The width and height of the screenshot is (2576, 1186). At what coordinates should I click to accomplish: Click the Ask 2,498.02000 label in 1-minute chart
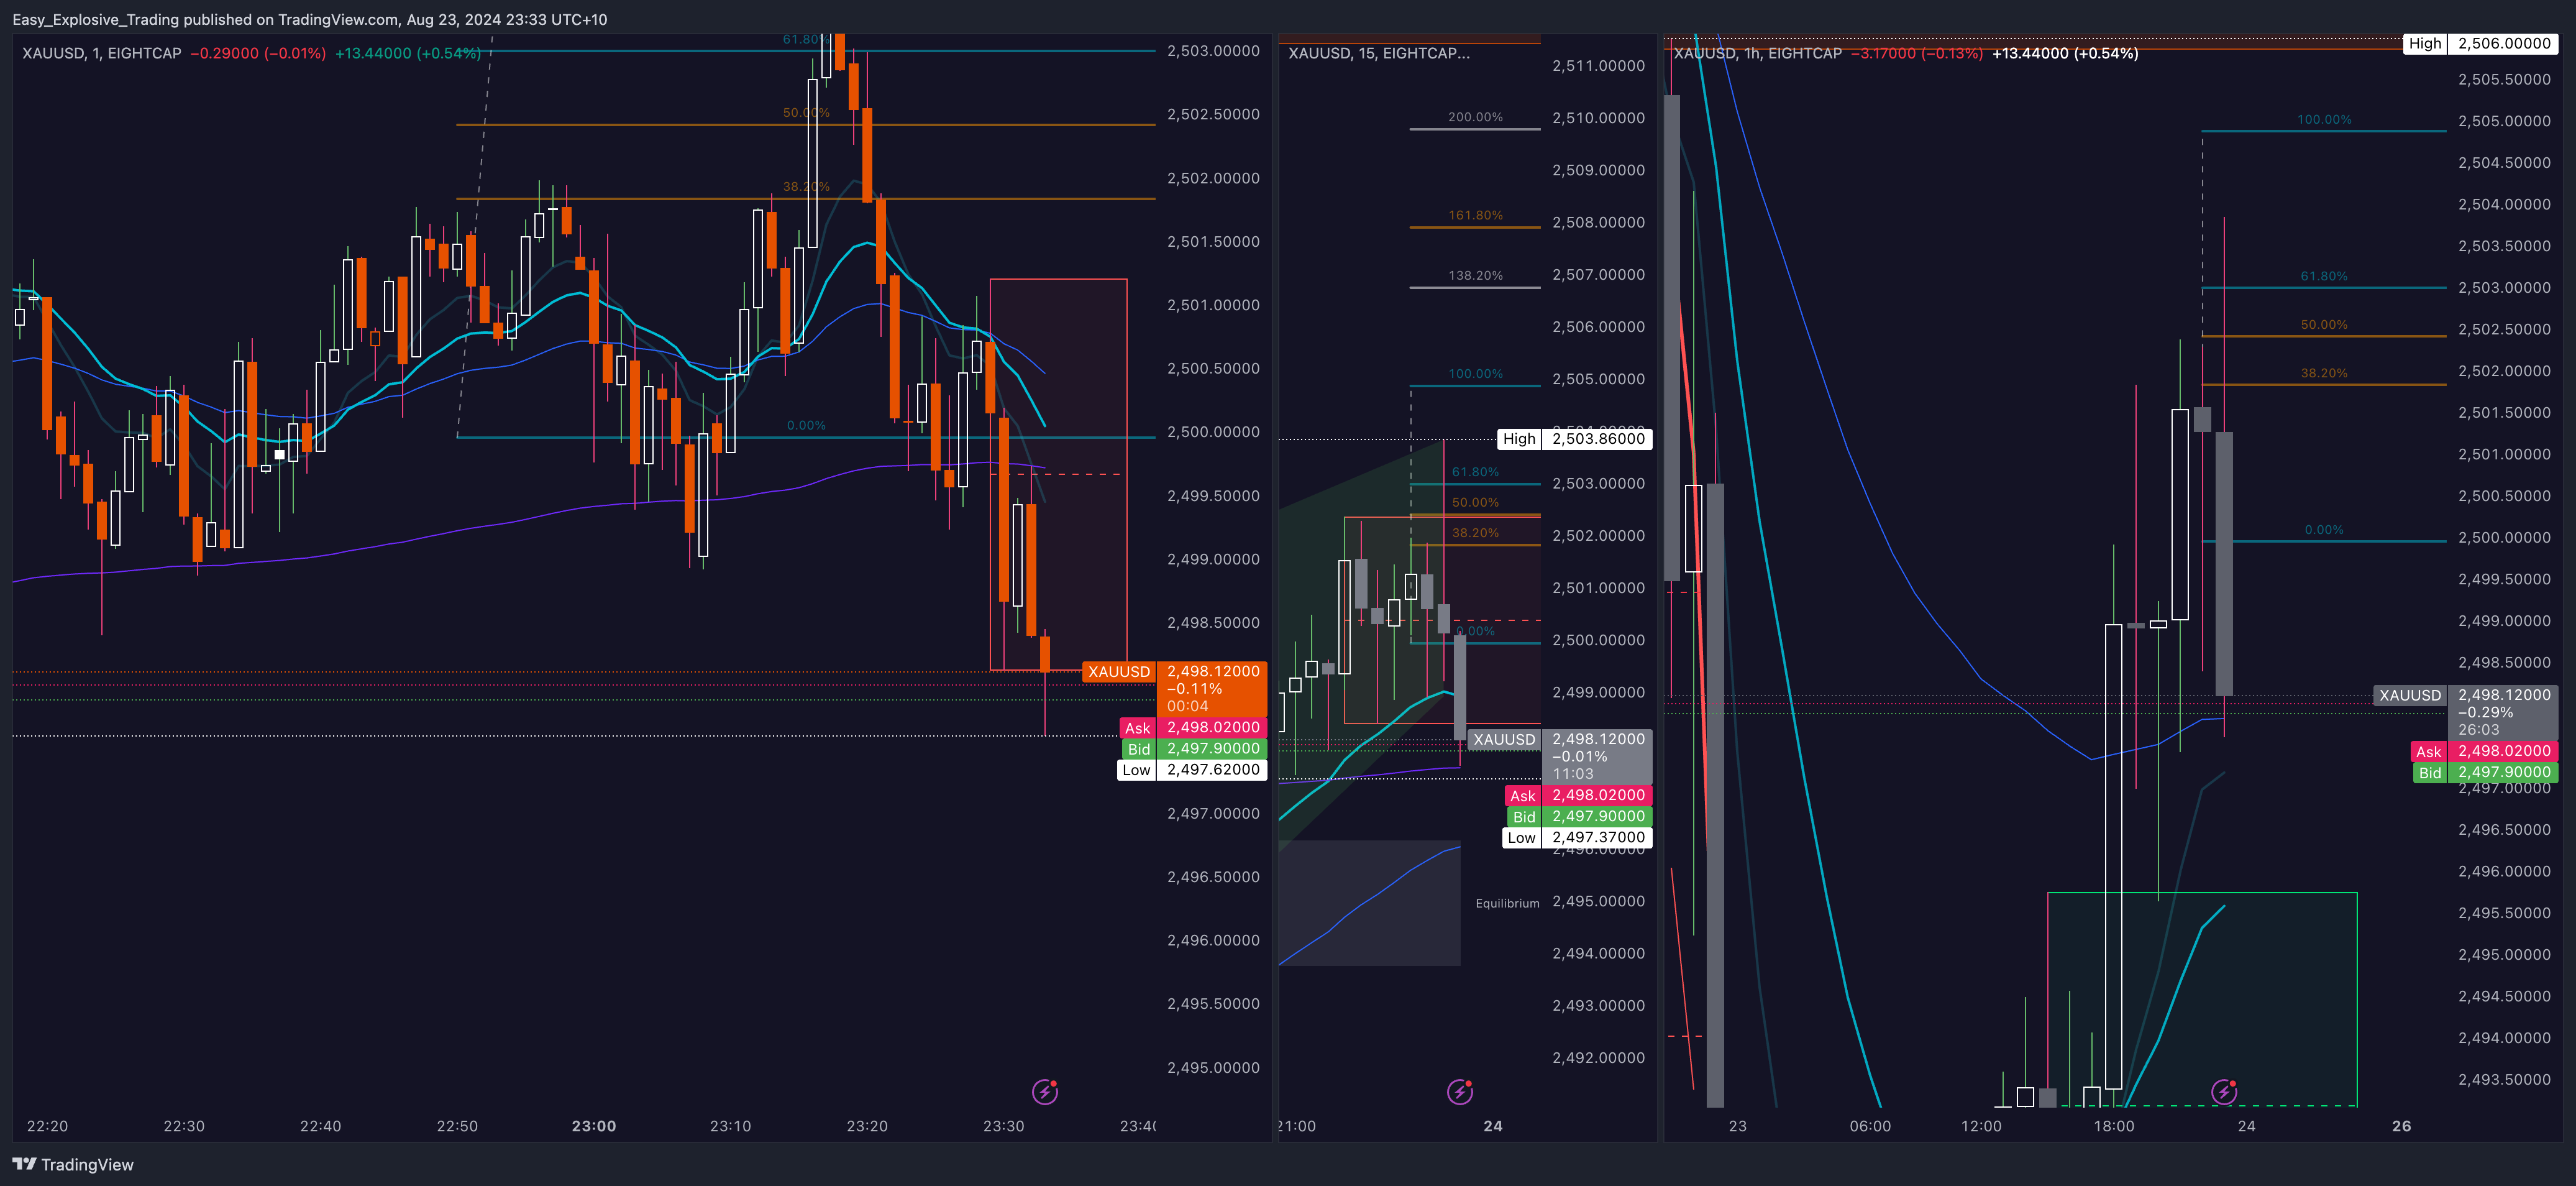(1193, 728)
